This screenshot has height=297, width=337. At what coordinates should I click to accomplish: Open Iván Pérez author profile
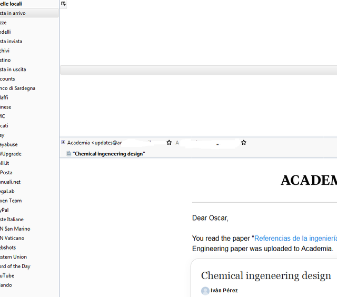click(x=224, y=290)
